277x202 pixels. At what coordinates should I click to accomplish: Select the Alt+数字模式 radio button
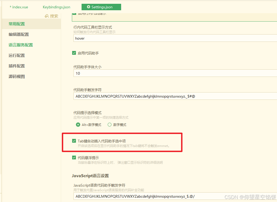pos(78,125)
